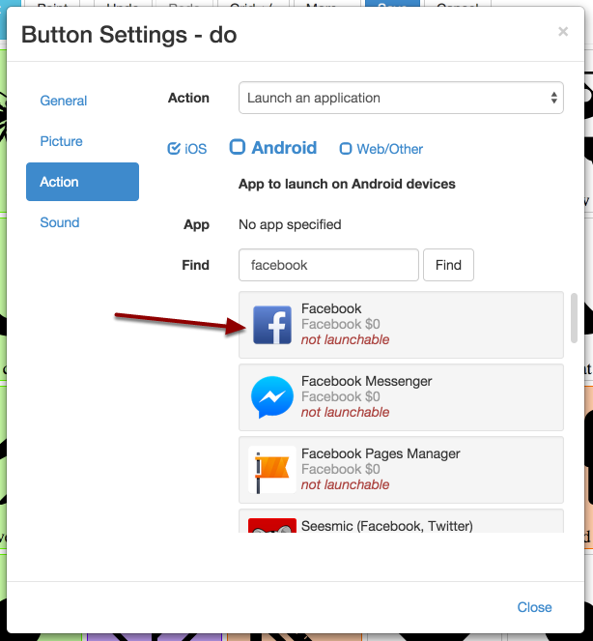593x641 pixels.
Task: Toggle the Android platform checkbox
Action: (238, 147)
